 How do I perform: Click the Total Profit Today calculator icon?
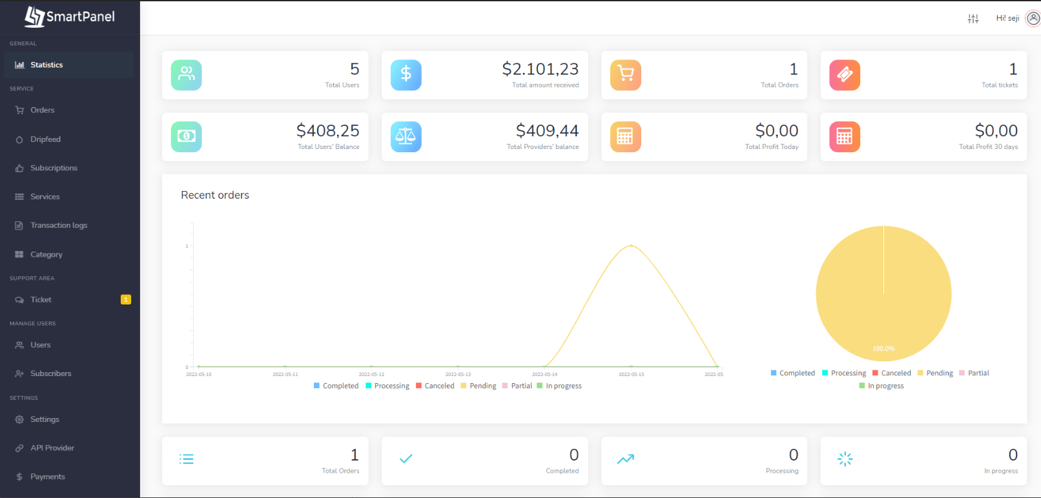point(625,137)
